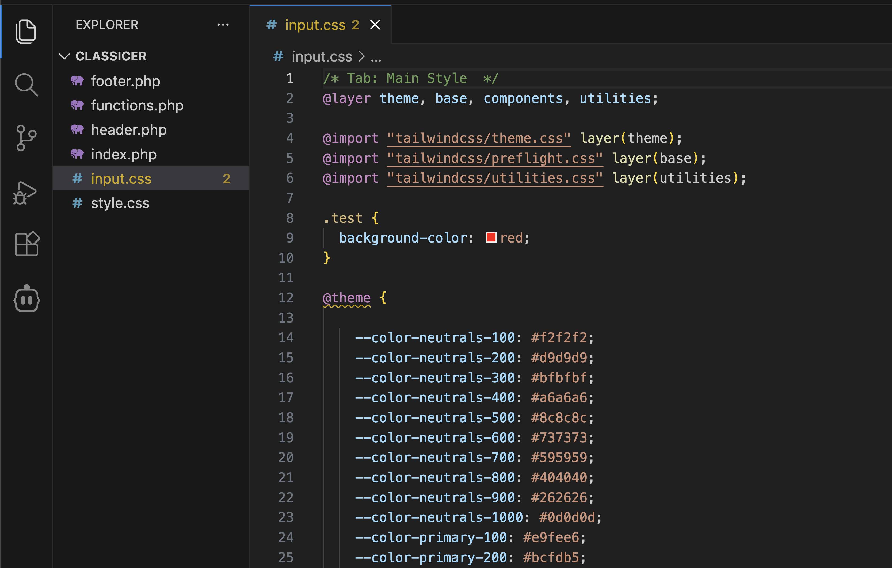
Task: Click the hex value #bcfdb5
Action: (x=551, y=558)
